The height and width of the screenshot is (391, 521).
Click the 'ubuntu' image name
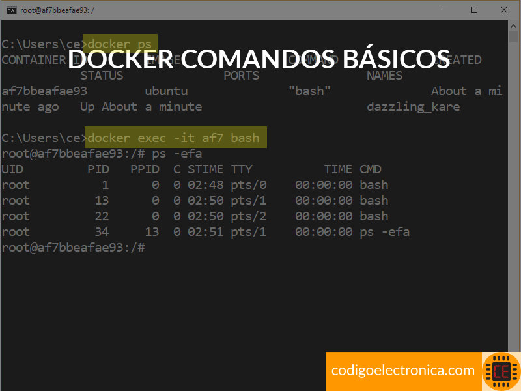[166, 91]
